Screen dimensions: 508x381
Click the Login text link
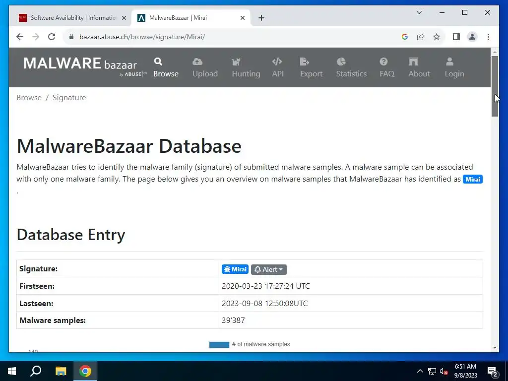[454, 73]
